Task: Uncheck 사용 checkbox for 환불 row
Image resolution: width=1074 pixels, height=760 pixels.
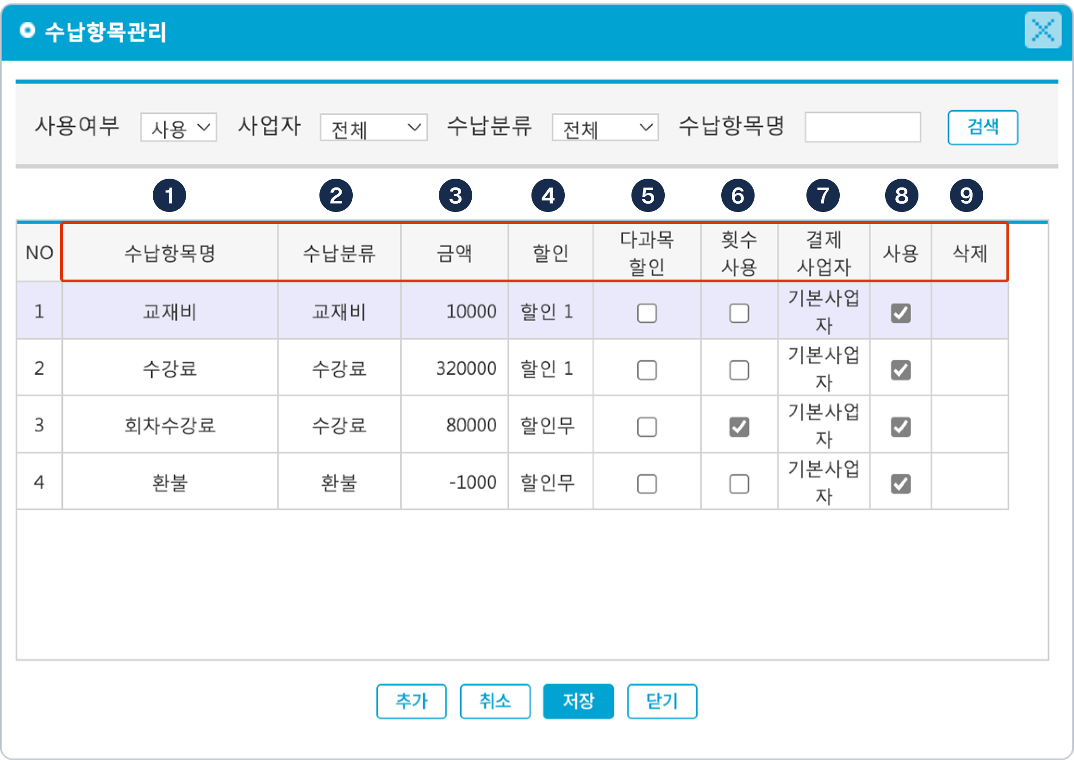Action: pos(900,484)
